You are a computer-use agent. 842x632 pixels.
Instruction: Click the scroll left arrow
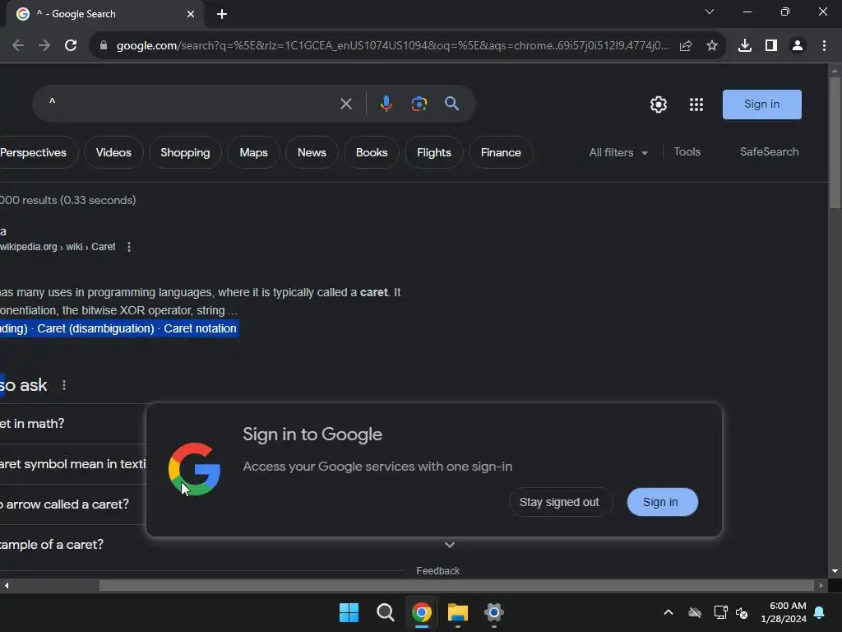click(x=7, y=585)
